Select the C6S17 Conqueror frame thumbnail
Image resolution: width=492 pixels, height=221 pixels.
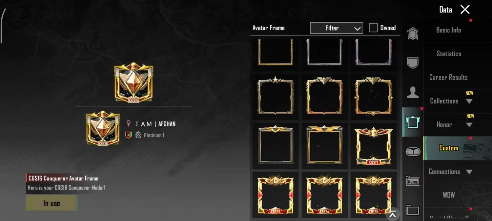374,146
